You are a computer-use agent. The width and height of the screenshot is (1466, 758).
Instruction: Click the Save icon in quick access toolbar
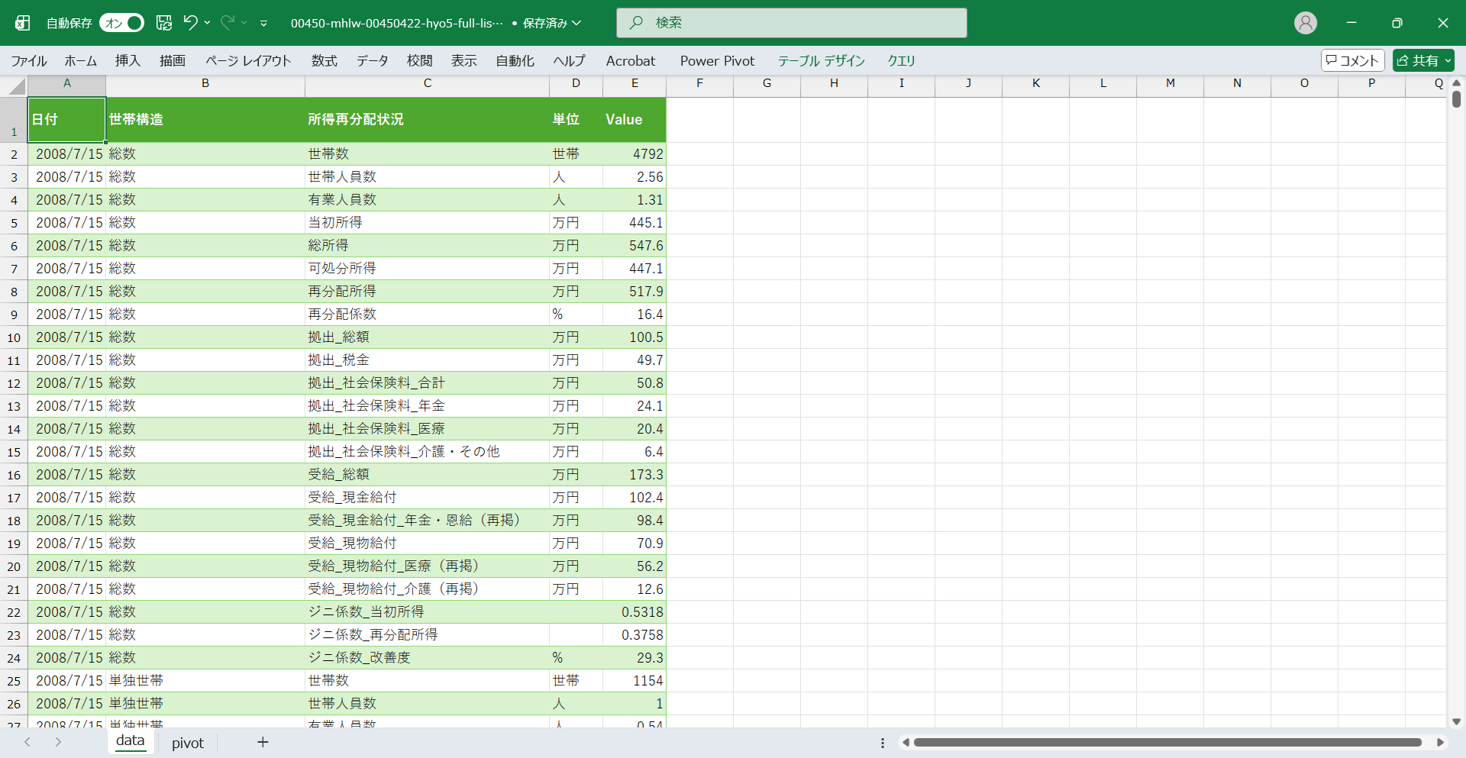pyautogui.click(x=164, y=23)
